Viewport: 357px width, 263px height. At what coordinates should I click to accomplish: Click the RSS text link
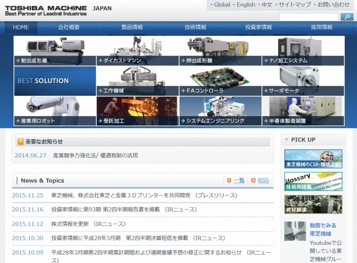point(263,181)
